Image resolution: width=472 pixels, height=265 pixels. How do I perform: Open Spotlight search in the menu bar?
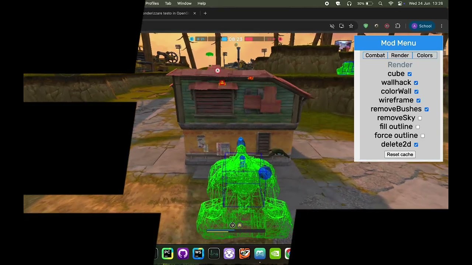pos(380,3)
